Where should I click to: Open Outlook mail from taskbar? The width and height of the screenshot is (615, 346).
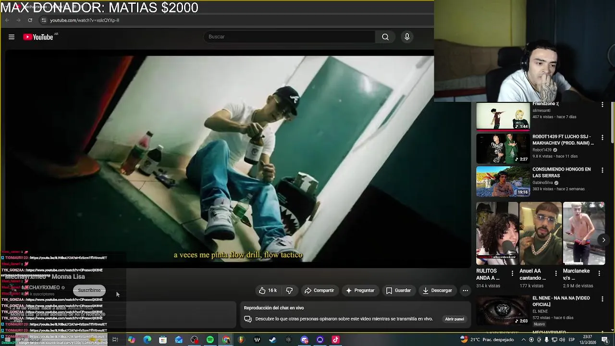(179, 340)
